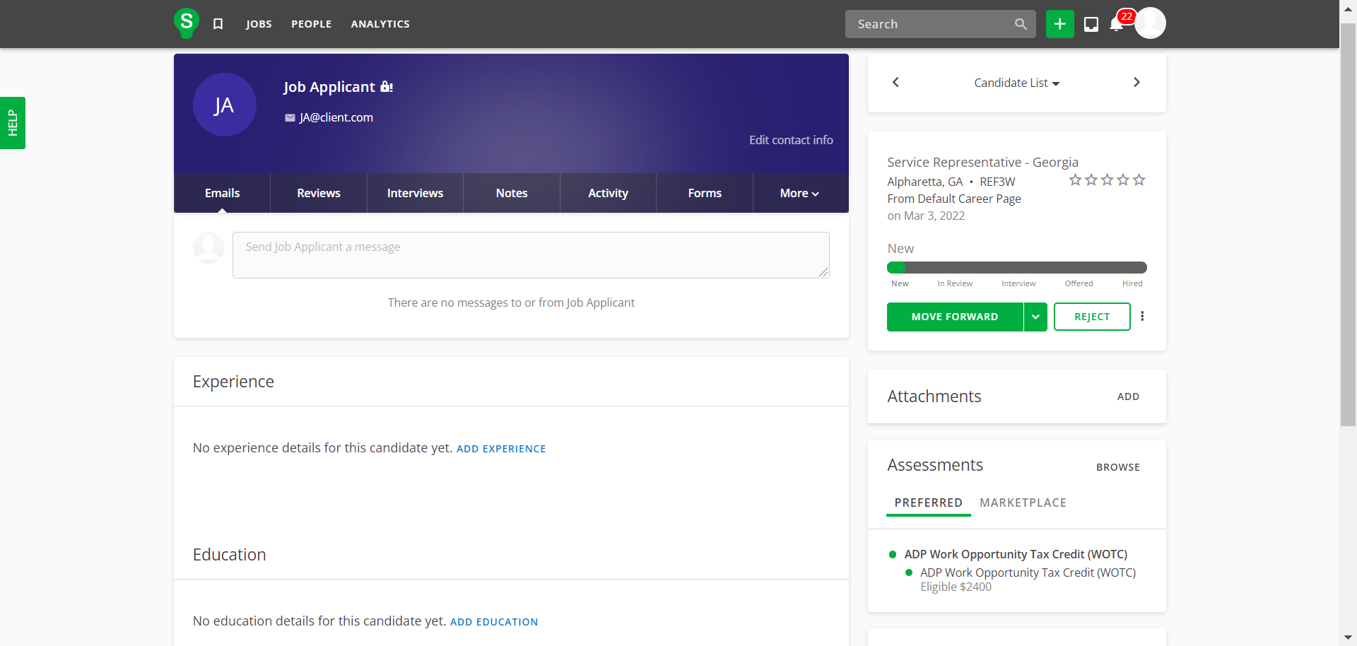The width and height of the screenshot is (1357, 646).
Task: Open the bookmark icon in top navigation
Action: coord(218,24)
